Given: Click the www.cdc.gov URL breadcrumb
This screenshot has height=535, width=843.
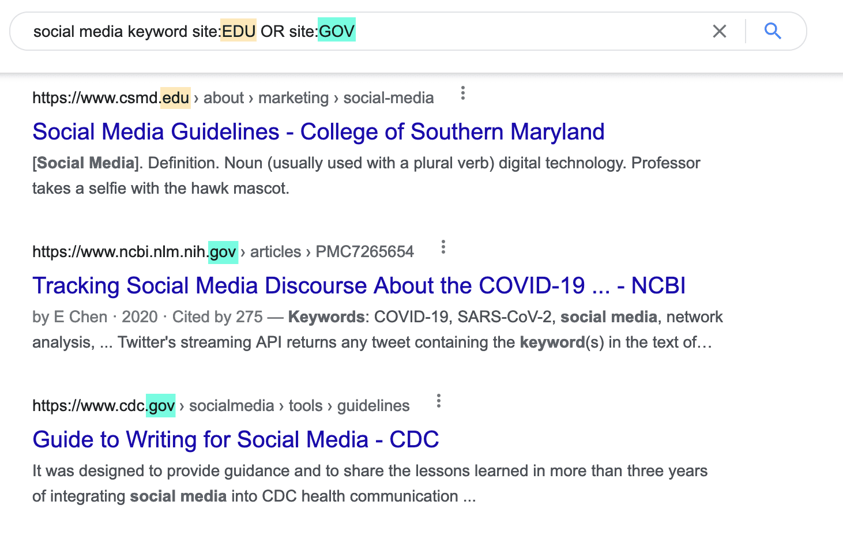Looking at the screenshot, I should (x=104, y=405).
